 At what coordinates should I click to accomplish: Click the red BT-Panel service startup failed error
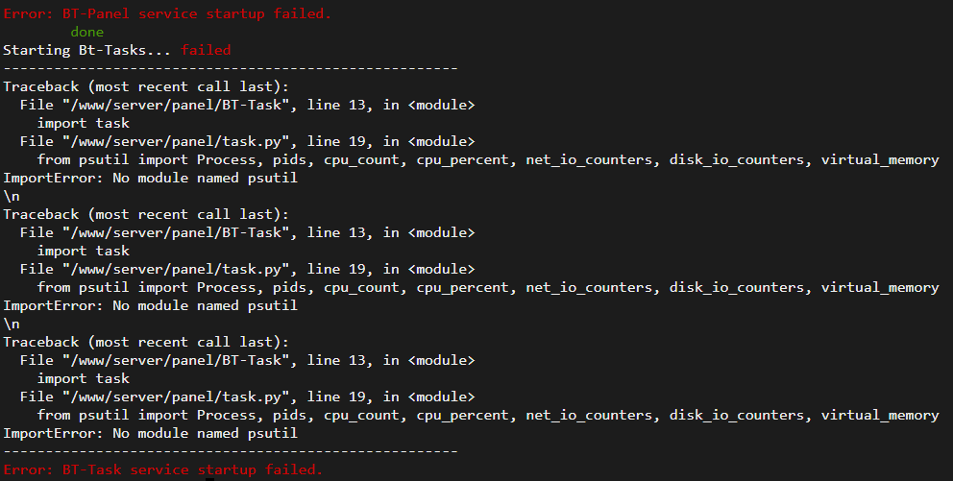click(167, 13)
